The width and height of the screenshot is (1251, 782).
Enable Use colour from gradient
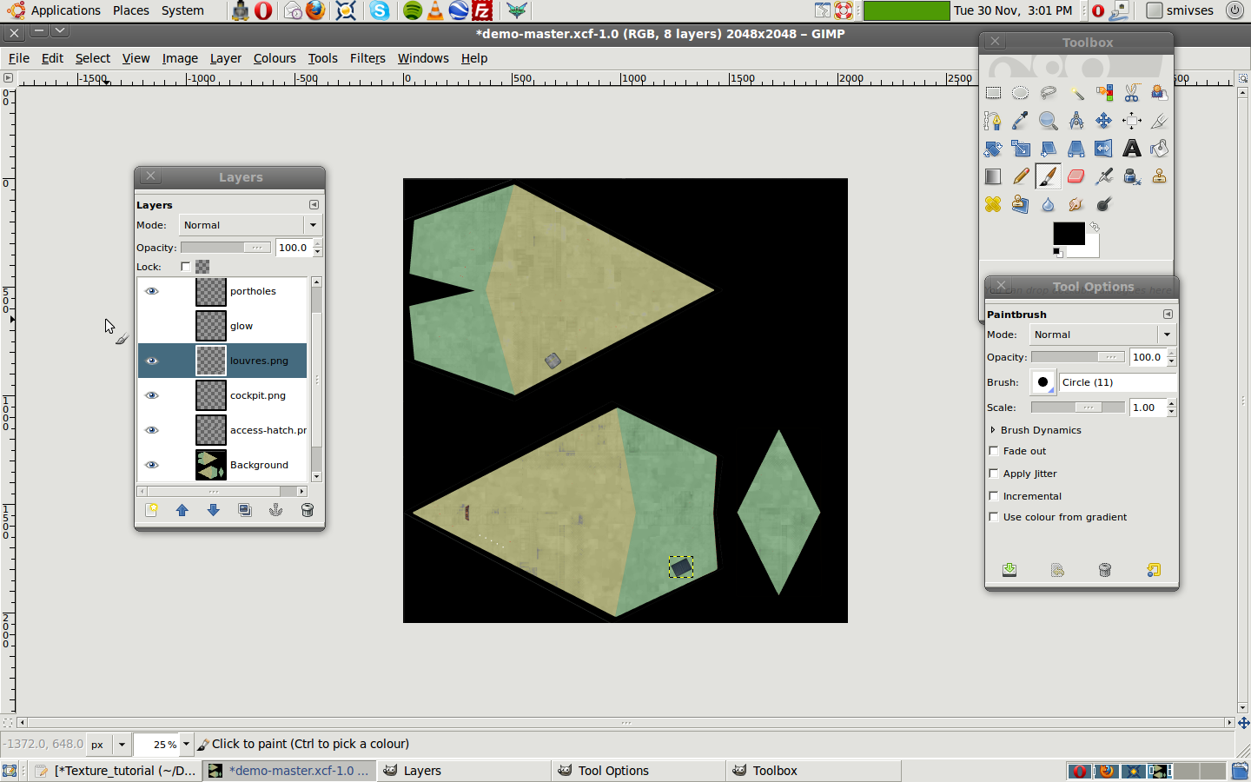tap(994, 517)
